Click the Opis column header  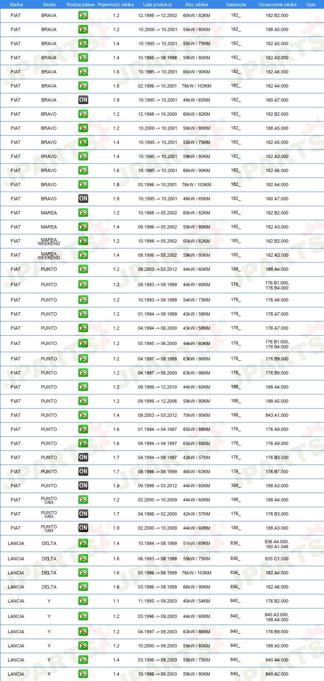tap(311, 5)
